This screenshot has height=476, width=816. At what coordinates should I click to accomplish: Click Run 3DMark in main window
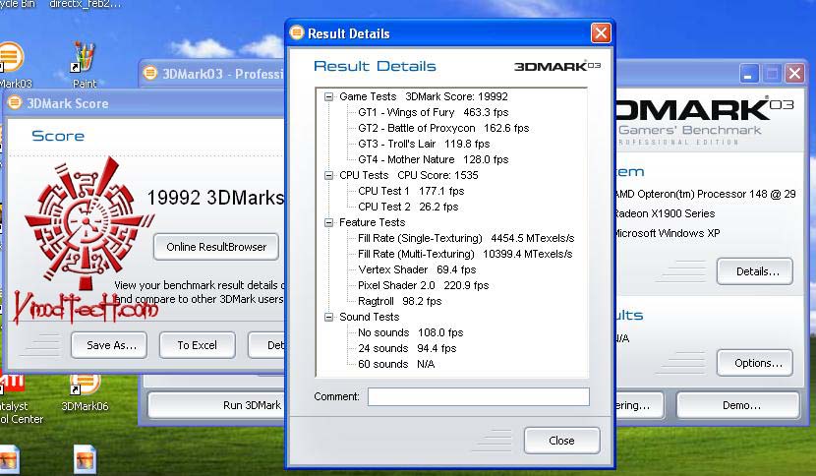(216, 405)
